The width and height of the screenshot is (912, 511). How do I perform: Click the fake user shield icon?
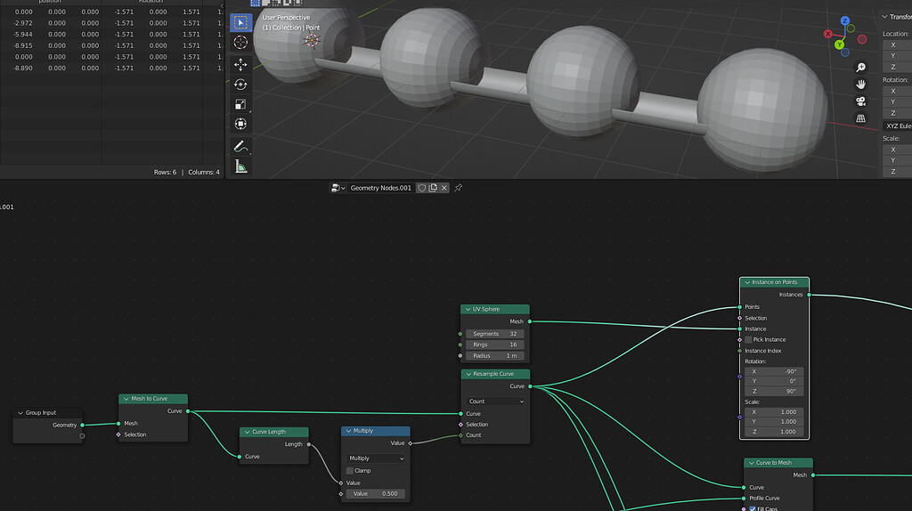[x=421, y=188]
